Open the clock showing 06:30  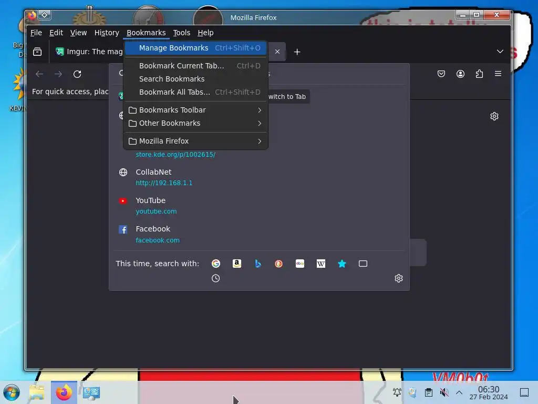point(489,392)
